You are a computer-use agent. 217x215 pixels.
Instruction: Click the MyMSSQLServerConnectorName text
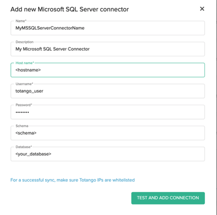click(x=50, y=28)
